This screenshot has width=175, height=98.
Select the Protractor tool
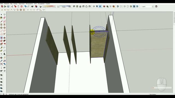tap(1, 51)
